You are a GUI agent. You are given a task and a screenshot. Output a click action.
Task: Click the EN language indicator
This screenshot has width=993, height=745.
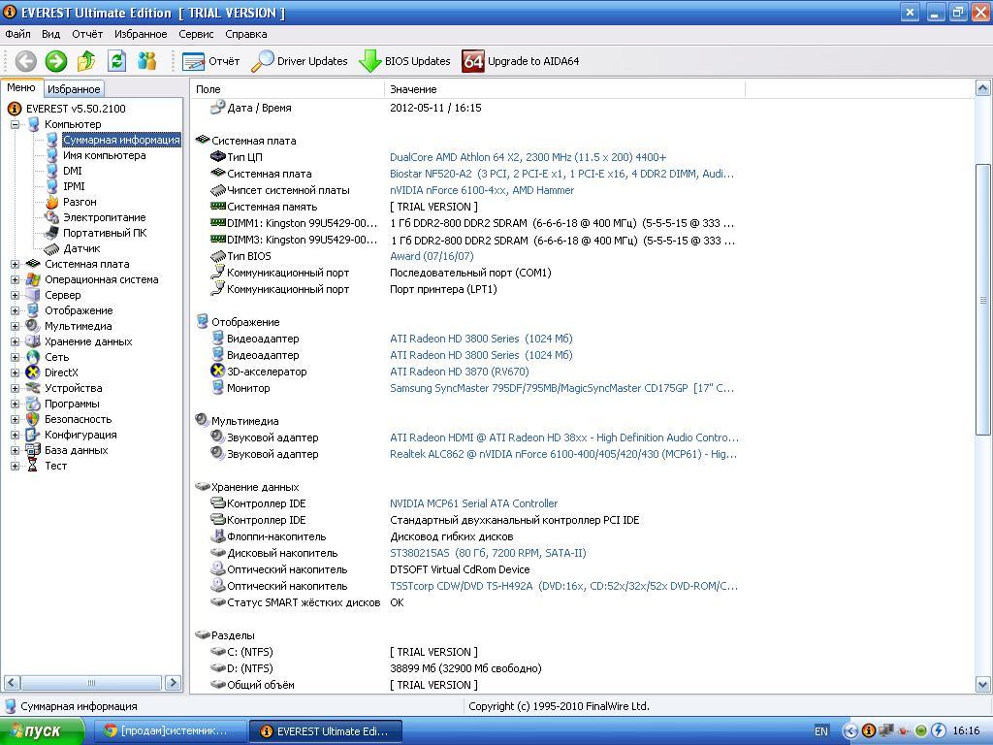(x=821, y=731)
